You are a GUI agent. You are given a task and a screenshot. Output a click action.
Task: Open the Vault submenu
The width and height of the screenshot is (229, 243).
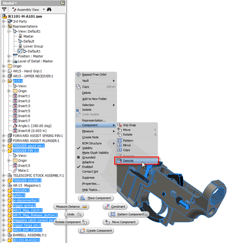click(96, 81)
